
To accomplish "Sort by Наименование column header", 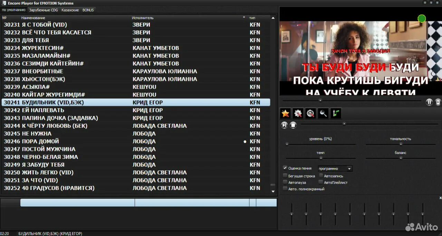I will [x=33, y=18].
